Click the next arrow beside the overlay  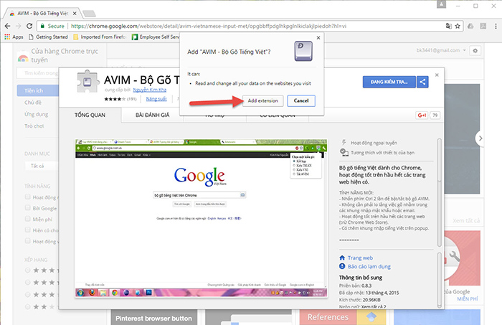(x=480, y=138)
